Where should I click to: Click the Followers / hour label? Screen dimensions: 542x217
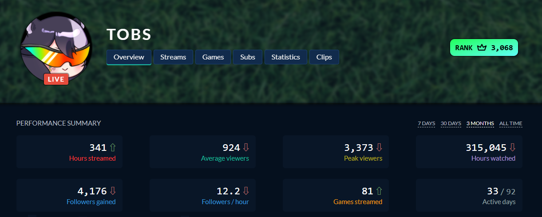(226, 202)
